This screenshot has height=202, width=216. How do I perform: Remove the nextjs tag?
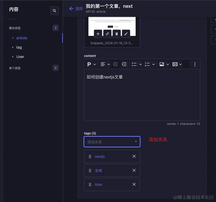coord(134,156)
